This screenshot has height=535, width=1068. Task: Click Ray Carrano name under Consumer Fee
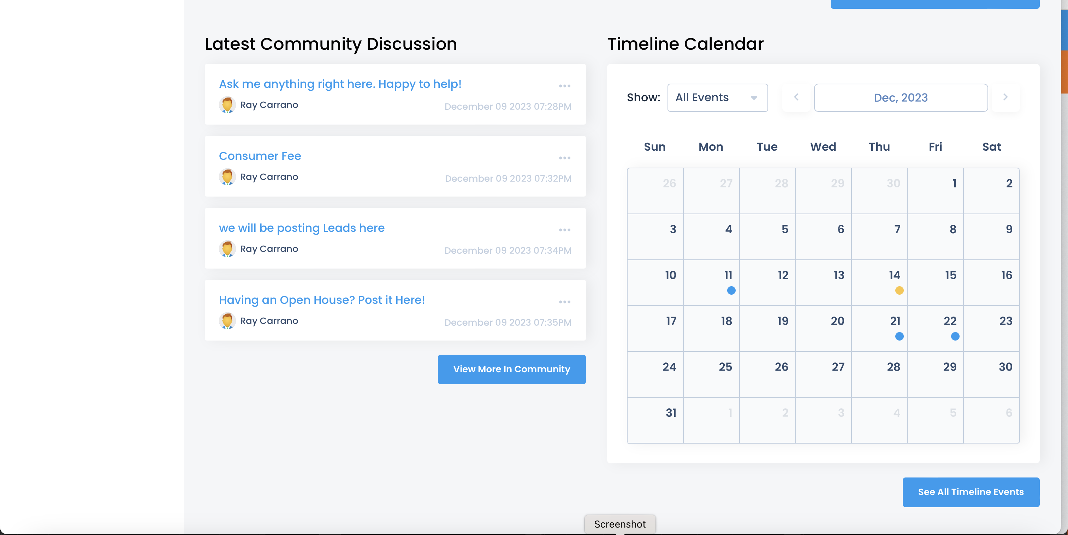coord(269,177)
